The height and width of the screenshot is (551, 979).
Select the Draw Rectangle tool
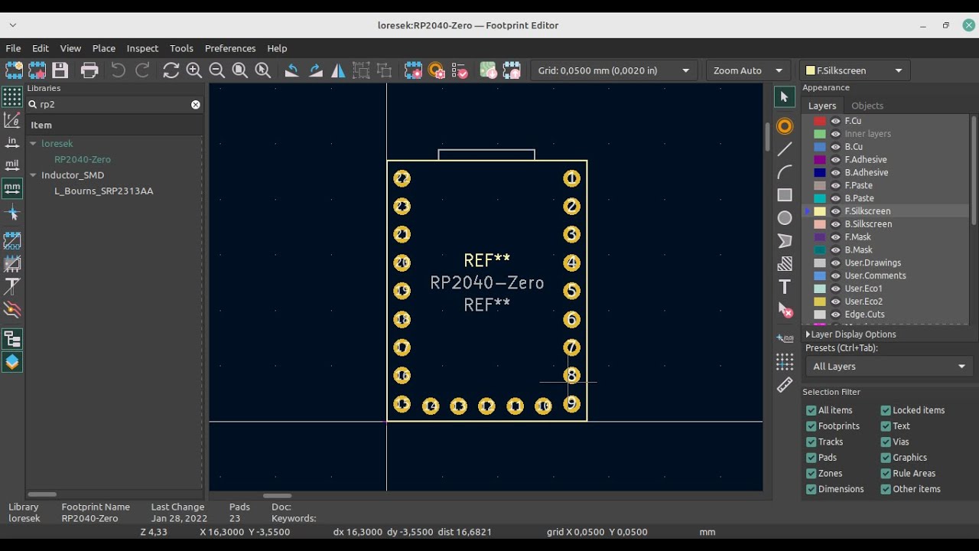(x=785, y=195)
